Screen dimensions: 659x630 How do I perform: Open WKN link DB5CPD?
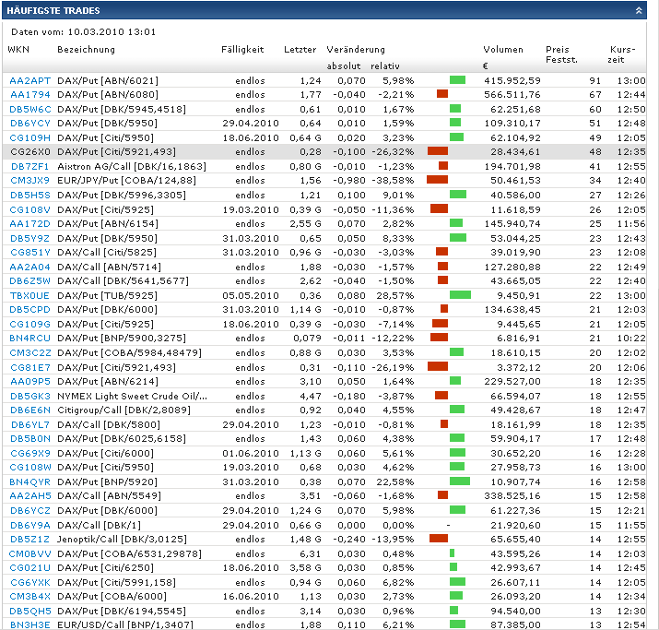point(29,310)
